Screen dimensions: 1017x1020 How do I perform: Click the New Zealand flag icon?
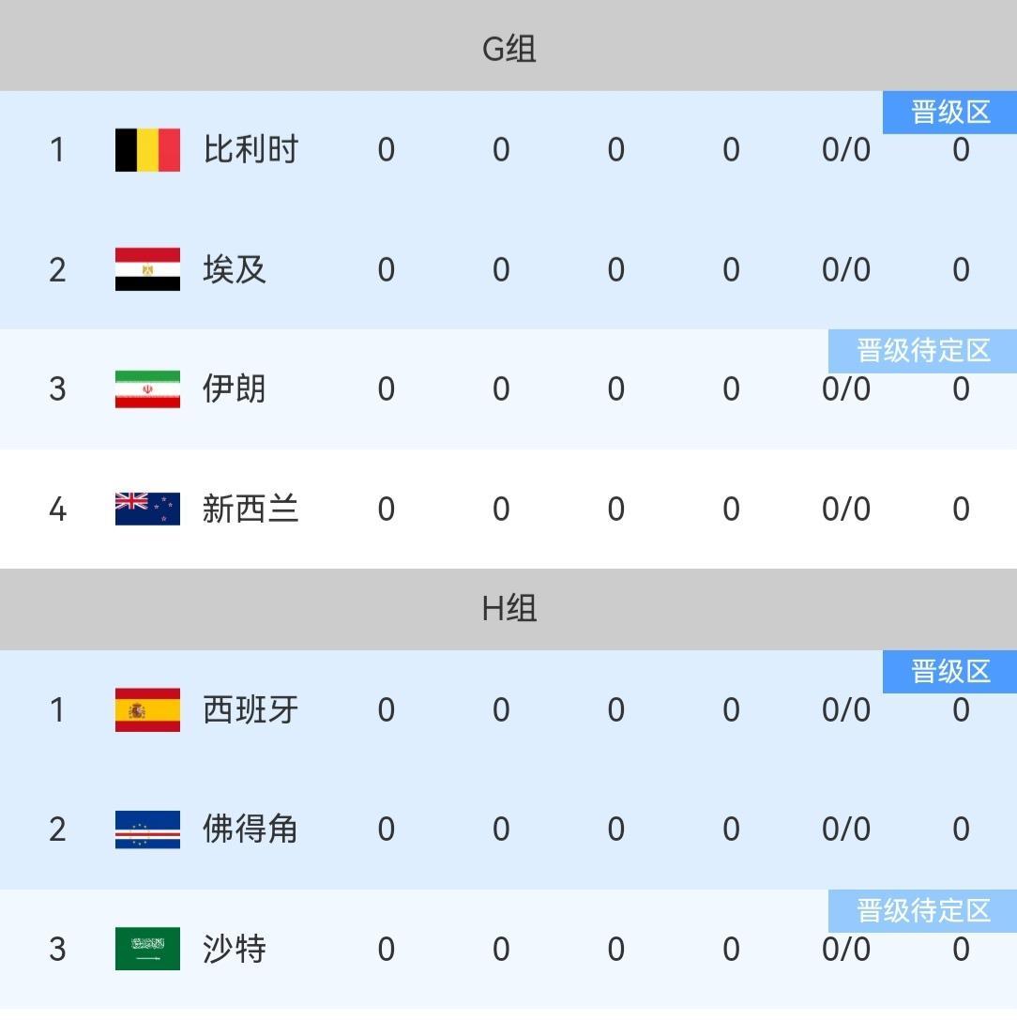tap(147, 509)
